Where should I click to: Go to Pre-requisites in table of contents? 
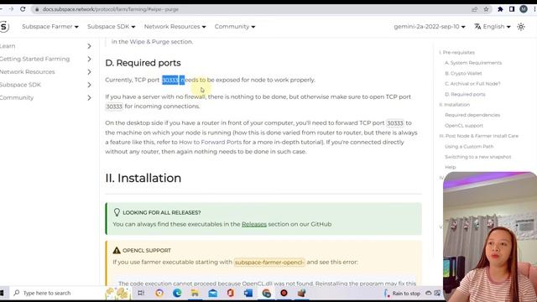tap(456, 52)
